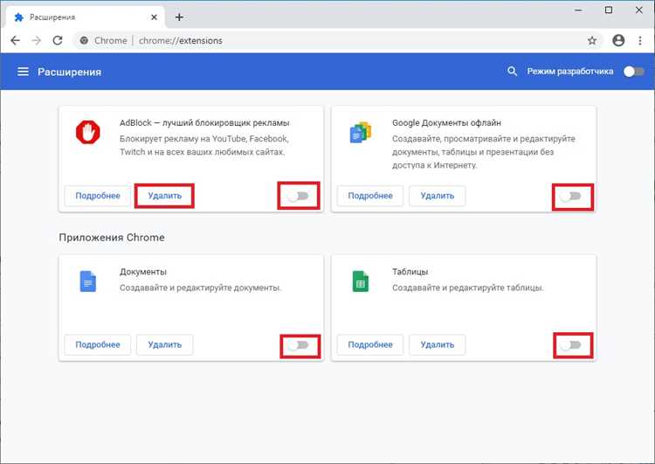
Task: Enable the AdBlock extension toggle
Action: [299, 196]
